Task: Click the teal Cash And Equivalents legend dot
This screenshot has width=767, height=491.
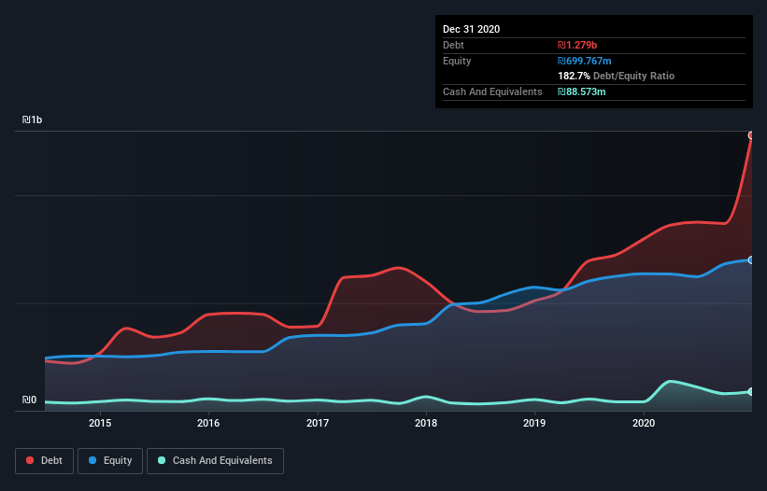Action: pyautogui.click(x=162, y=460)
